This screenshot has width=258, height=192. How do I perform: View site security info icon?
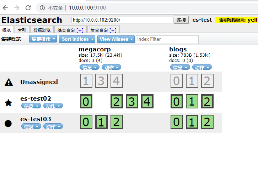click(x=42, y=8)
